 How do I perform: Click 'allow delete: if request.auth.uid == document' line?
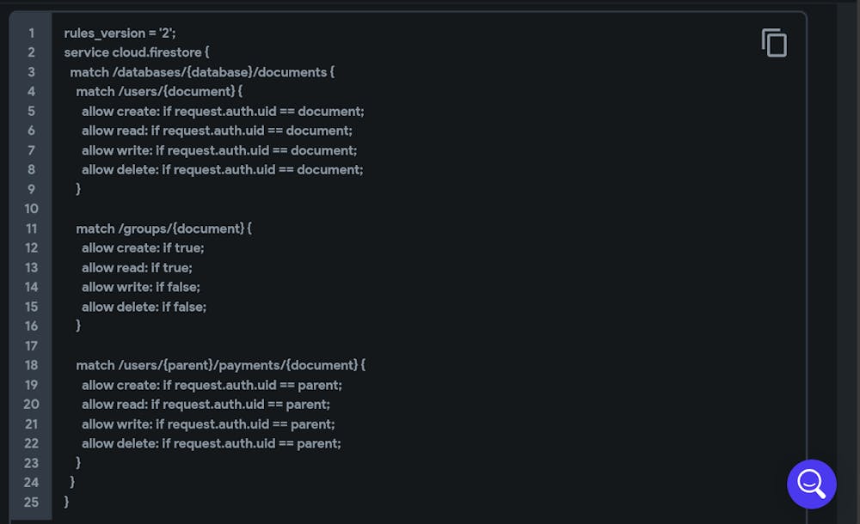click(222, 170)
